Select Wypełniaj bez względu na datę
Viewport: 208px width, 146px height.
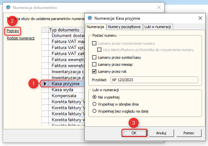pos(94,111)
